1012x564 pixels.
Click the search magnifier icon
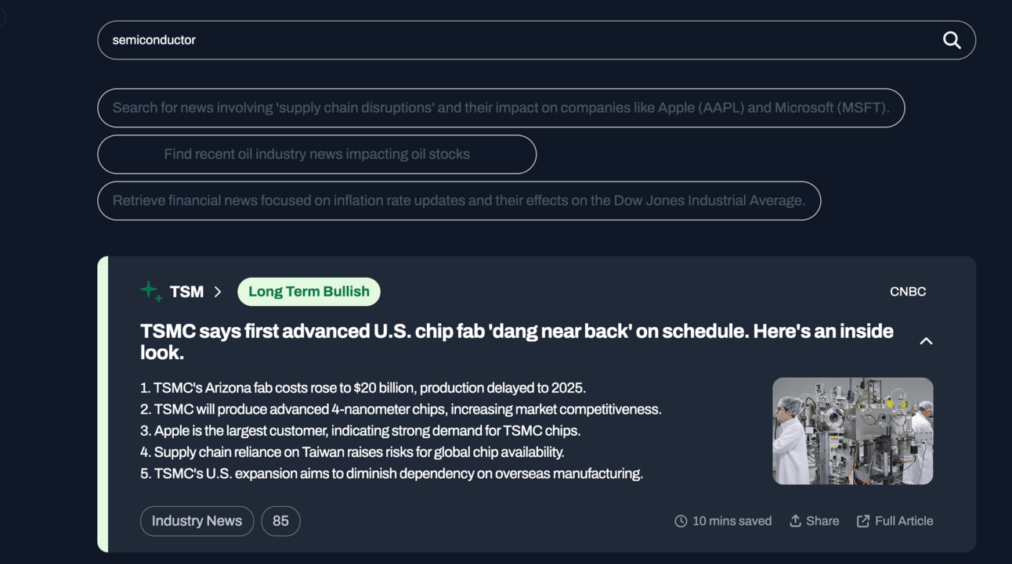click(x=952, y=40)
